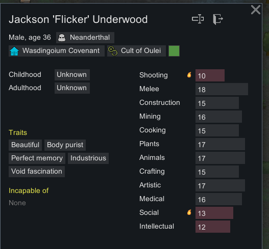Open the Cult of Oulei ideology
Viewport: 269px width, 249px height.
pyautogui.click(x=136, y=51)
